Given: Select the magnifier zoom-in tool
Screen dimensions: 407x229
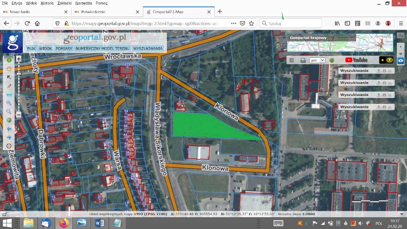Looking at the screenshot, I should [x=9, y=103].
